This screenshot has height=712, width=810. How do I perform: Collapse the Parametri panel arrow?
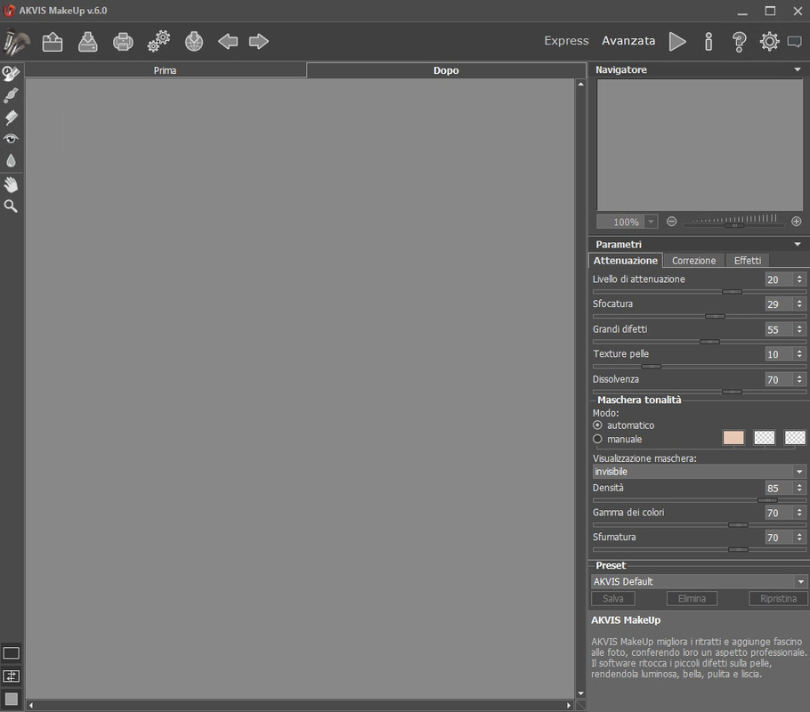point(798,244)
